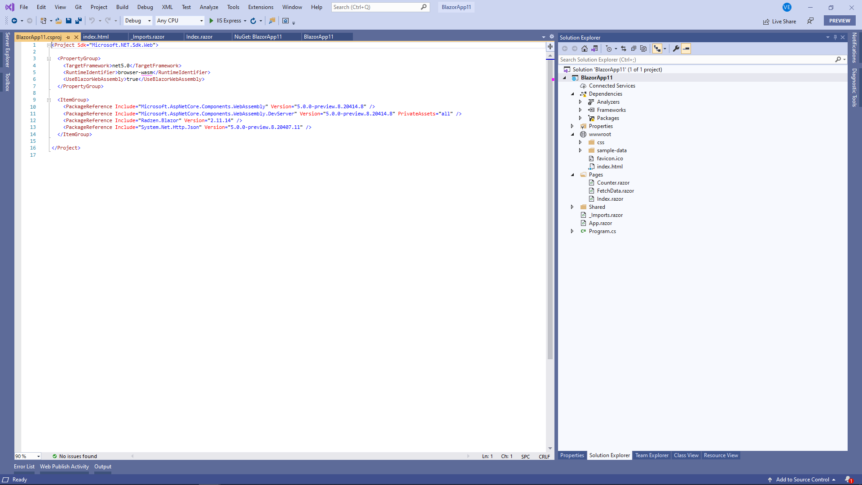Click the New Project toolbar icon

coord(44,21)
